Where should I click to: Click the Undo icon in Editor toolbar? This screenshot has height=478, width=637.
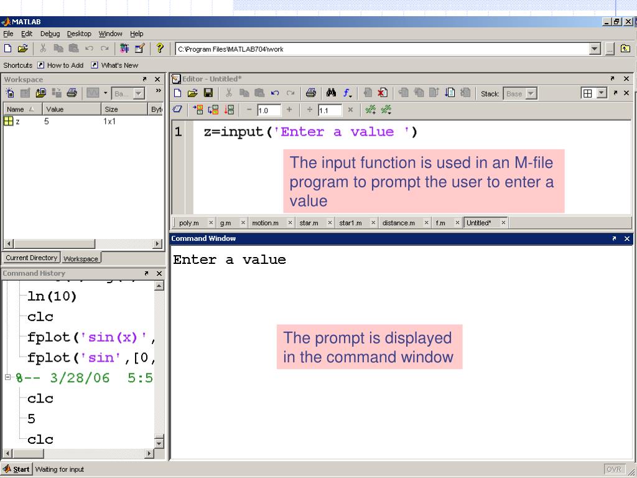pyautogui.click(x=275, y=93)
